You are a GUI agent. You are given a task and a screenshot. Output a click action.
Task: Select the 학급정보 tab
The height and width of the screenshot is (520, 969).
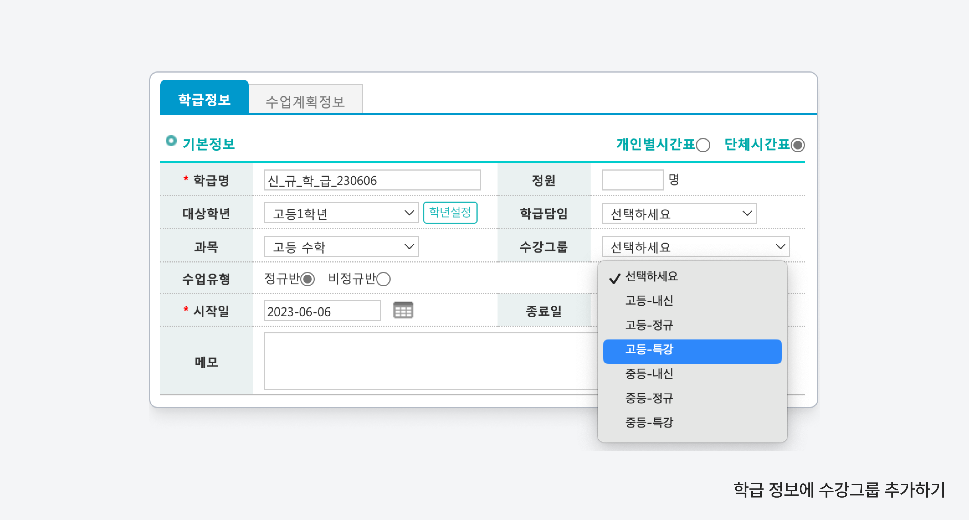pos(204,99)
